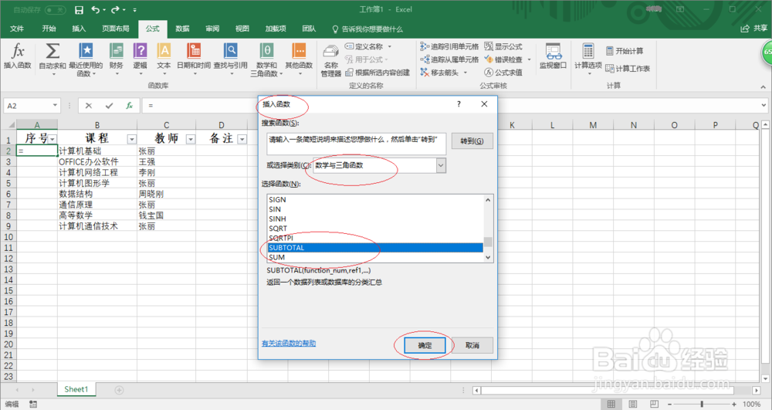Open the Financial (财务) functions icon

[x=117, y=58]
